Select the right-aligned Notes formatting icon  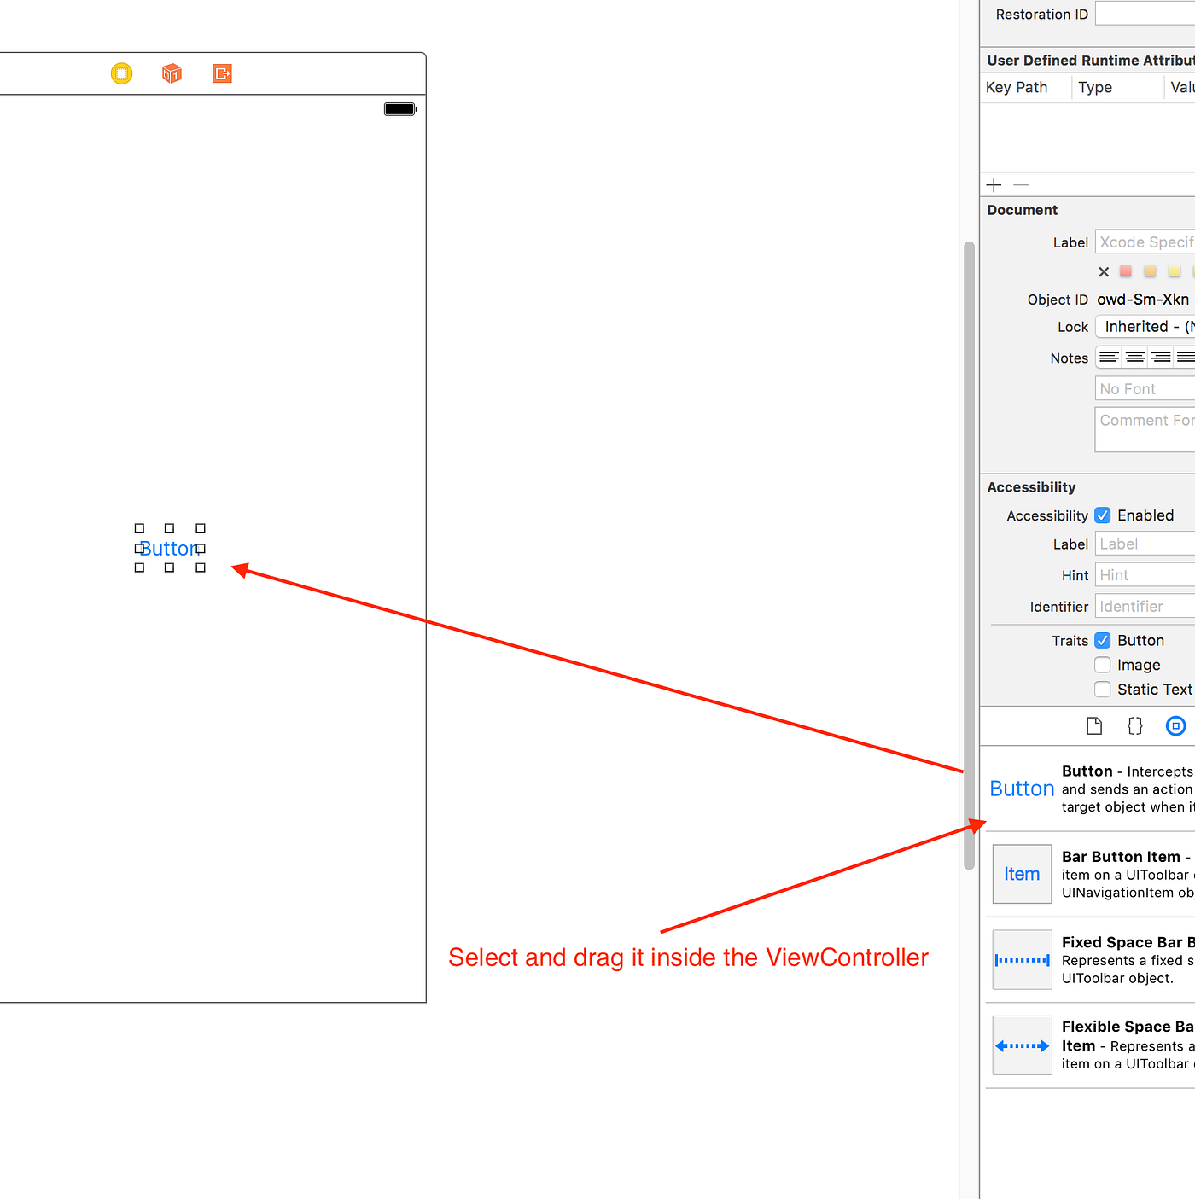click(x=1160, y=358)
